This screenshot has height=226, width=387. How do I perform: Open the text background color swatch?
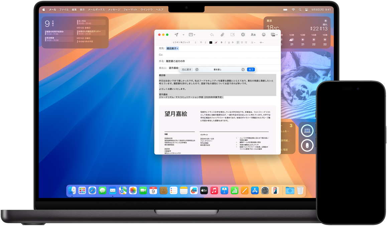pos(216,42)
